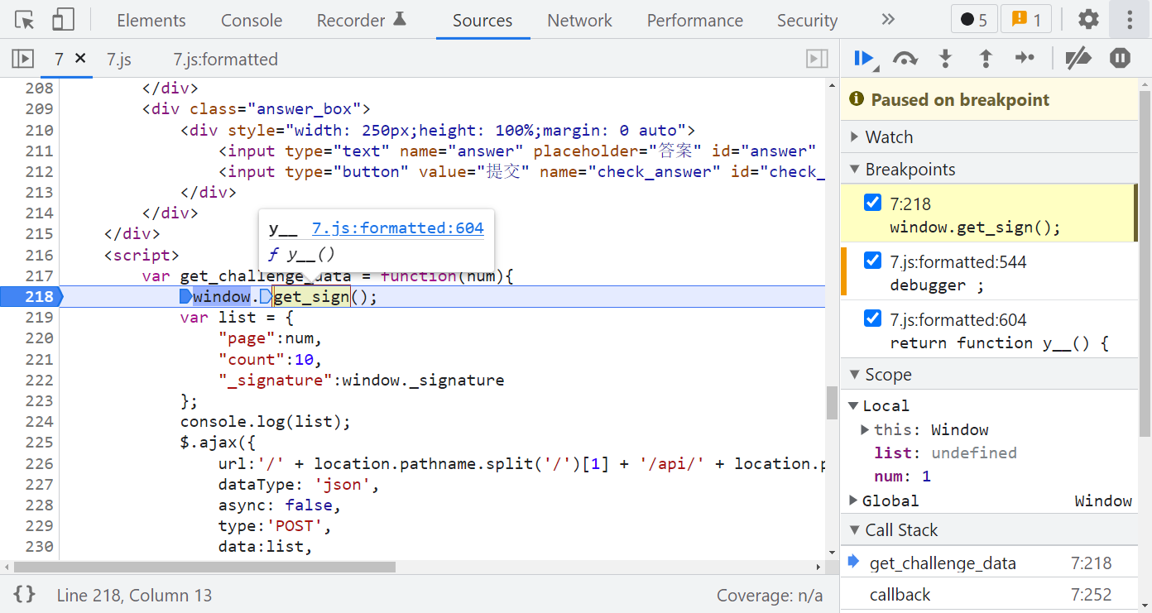Click the get_sign token on line 218
The image size is (1152, 613).
tap(311, 297)
